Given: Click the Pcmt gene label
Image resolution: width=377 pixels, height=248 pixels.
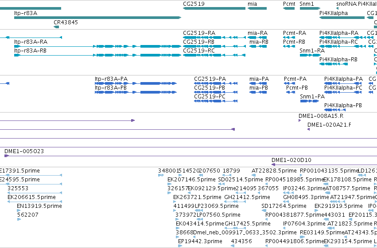Looking at the screenshot, I should (x=289, y=4).
